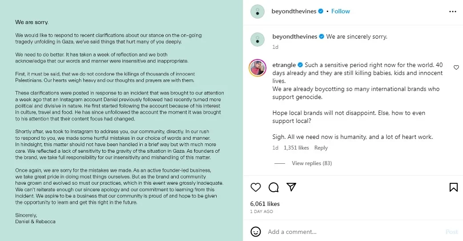Show the list of 6,061 likes
Screen dimensions: 463x241
point(265,204)
